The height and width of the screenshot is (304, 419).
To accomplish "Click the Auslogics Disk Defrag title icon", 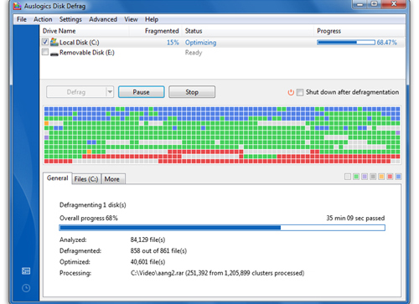I will tap(18, 6).
